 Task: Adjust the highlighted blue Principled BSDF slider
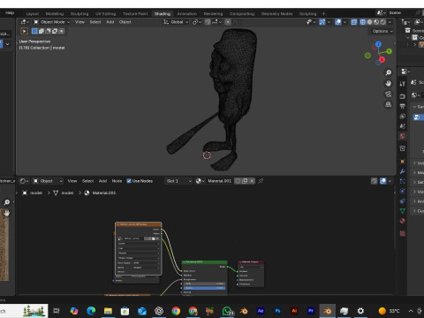pos(205,288)
